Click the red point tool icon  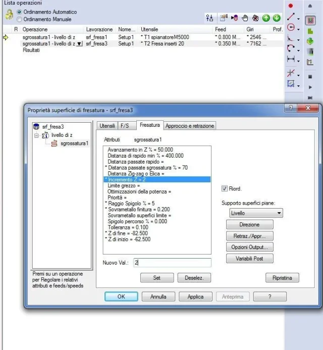[x=291, y=6]
